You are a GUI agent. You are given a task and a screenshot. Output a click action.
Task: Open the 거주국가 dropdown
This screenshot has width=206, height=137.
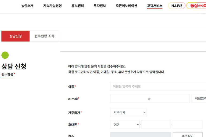click(x=128, y=113)
